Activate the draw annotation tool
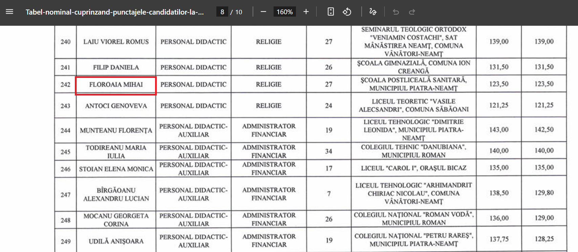 pyautogui.click(x=373, y=12)
